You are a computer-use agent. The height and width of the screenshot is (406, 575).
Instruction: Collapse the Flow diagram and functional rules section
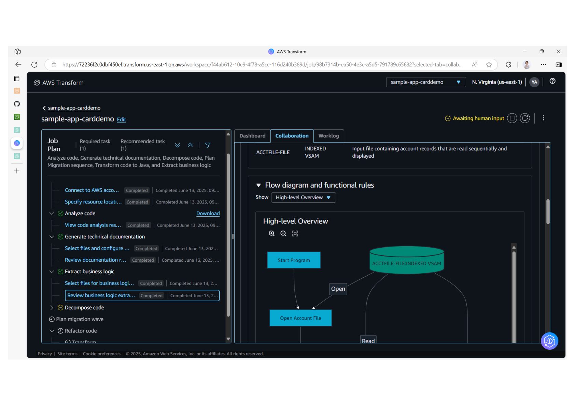coord(258,185)
